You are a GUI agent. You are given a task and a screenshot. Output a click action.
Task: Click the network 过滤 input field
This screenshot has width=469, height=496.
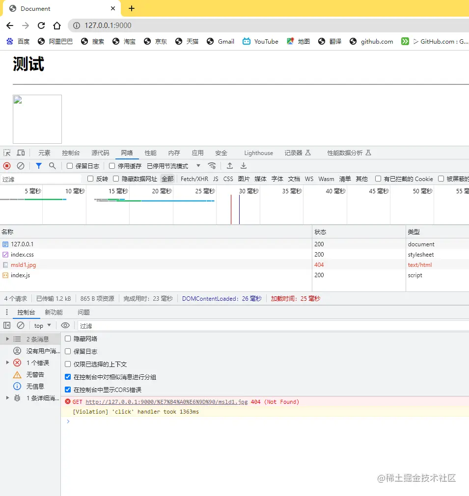(41, 179)
